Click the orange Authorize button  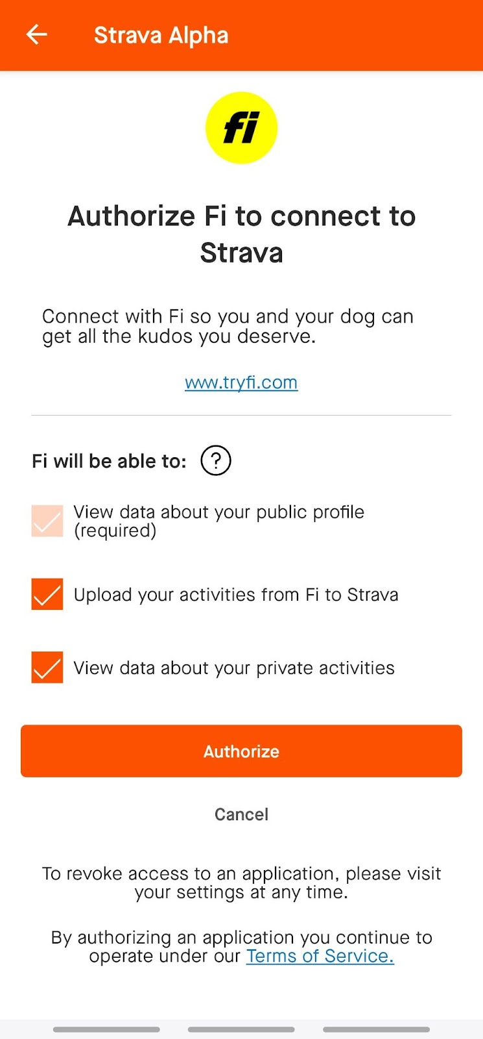pos(241,751)
